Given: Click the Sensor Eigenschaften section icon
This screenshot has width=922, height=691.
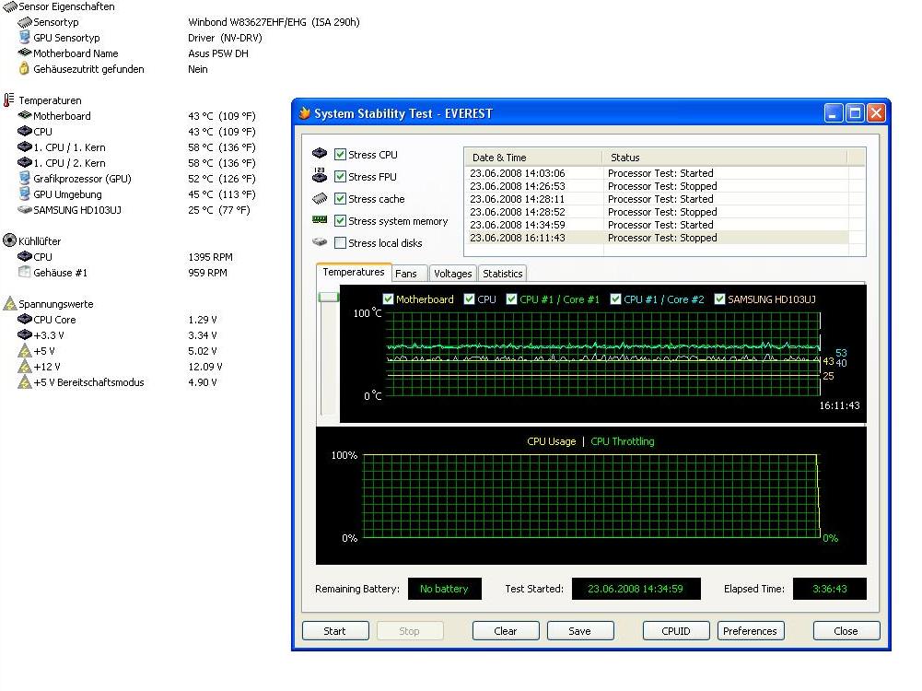Looking at the screenshot, I should (10, 7).
